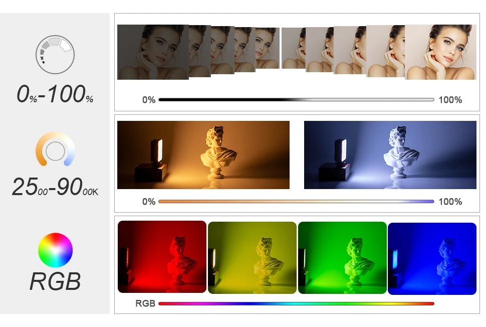Click the 0%-100% brightness label
Viewport: 486px width, 327px height.
click(55, 94)
